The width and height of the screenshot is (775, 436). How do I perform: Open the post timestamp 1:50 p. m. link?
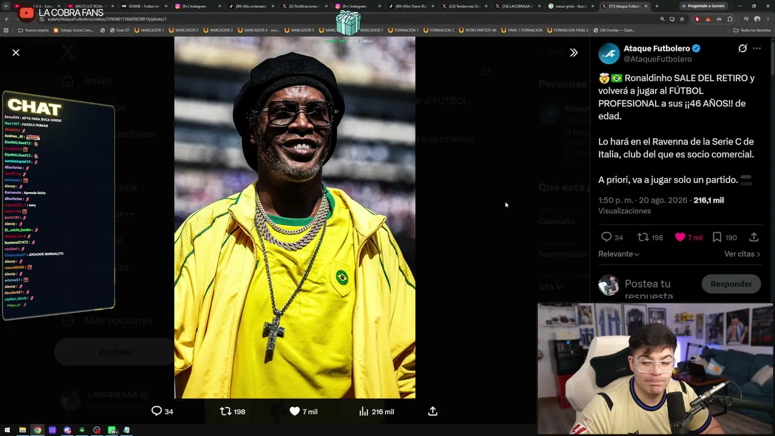point(644,200)
